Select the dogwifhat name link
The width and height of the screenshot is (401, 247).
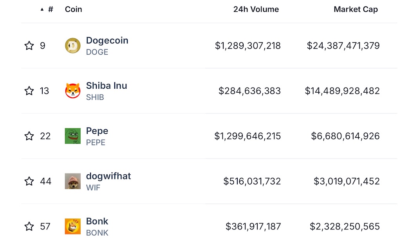[108, 176]
